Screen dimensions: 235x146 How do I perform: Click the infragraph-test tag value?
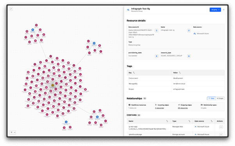point(179,89)
